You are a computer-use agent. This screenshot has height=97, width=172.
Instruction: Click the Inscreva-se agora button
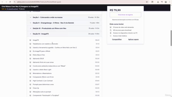[126, 15]
